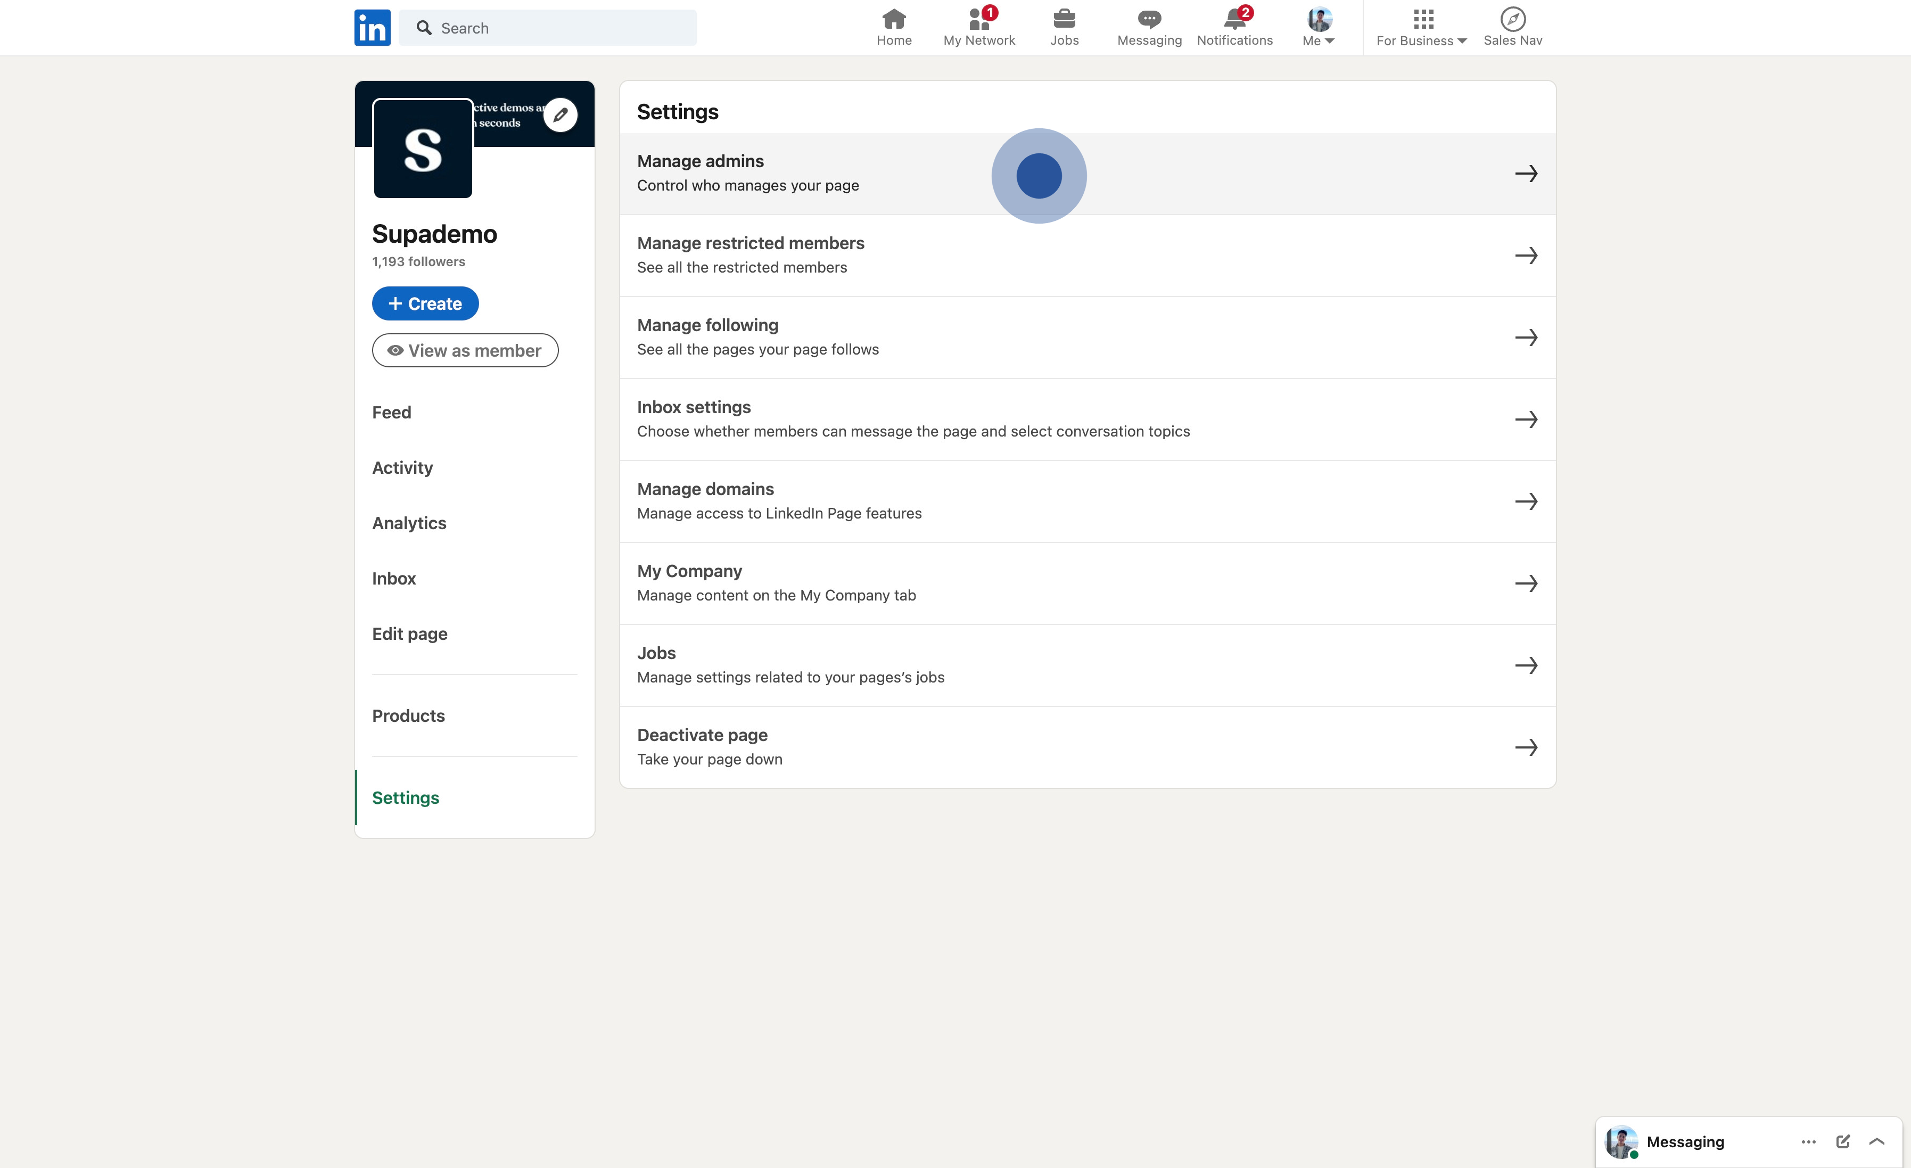1911x1168 pixels.
Task: Click in the Search input field
Action: 558,28
